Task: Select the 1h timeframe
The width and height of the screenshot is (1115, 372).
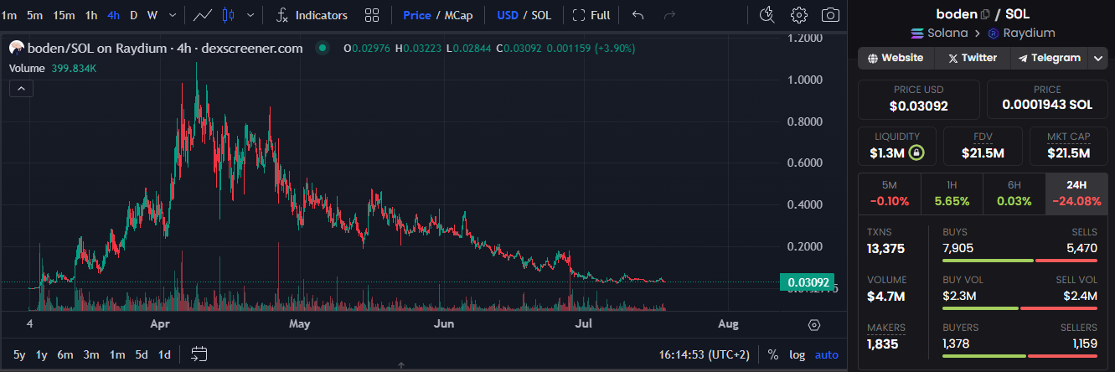Action: pos(91,15)
